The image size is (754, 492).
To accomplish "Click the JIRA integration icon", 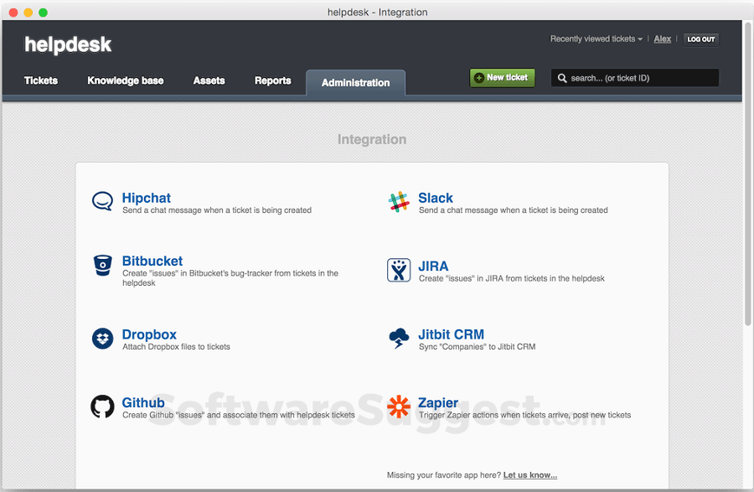I will point(398,270).
